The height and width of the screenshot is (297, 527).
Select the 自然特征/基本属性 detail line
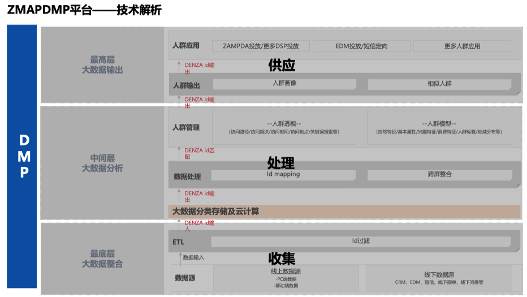(439, 132)
